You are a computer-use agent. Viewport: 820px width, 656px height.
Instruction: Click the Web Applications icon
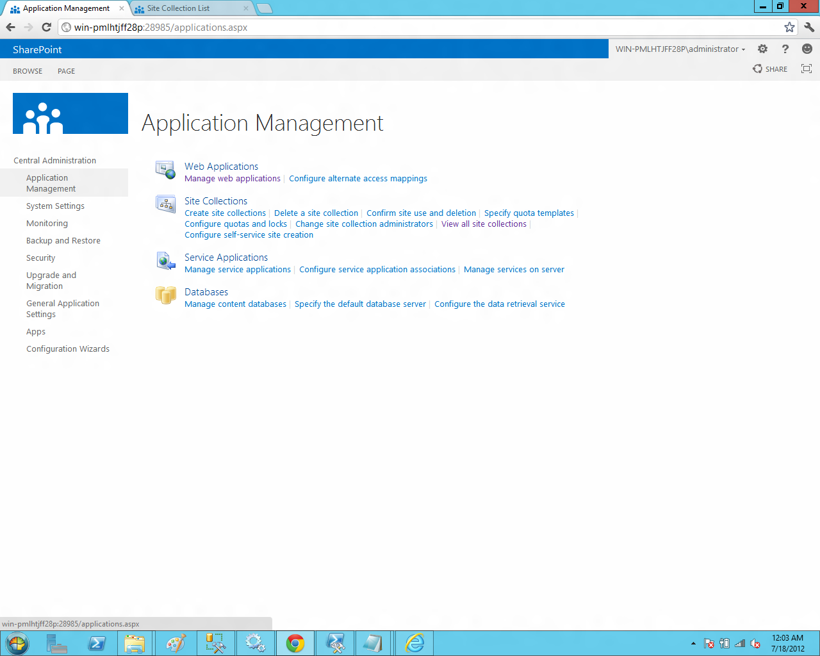[x=165, y=170]
